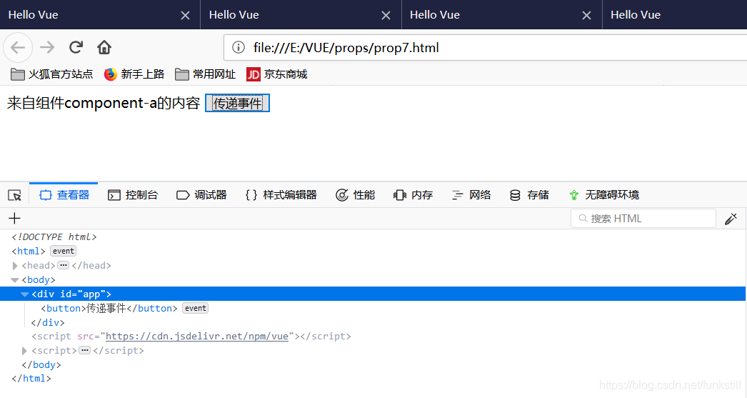
Task: Collapse the div id="app" node triangle
Action: click(x=25, y=294)
